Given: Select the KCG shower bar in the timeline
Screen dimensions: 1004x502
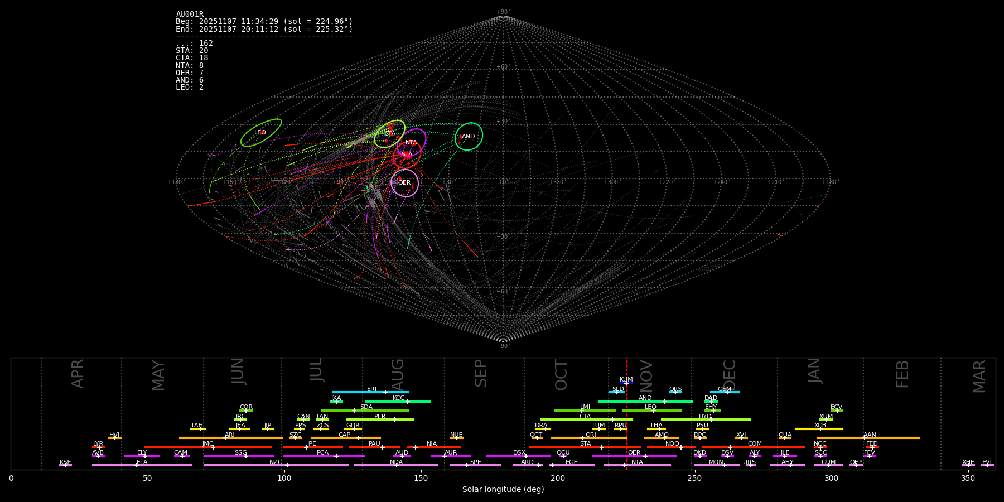Looking at the screenshot, I should (398, 401).
